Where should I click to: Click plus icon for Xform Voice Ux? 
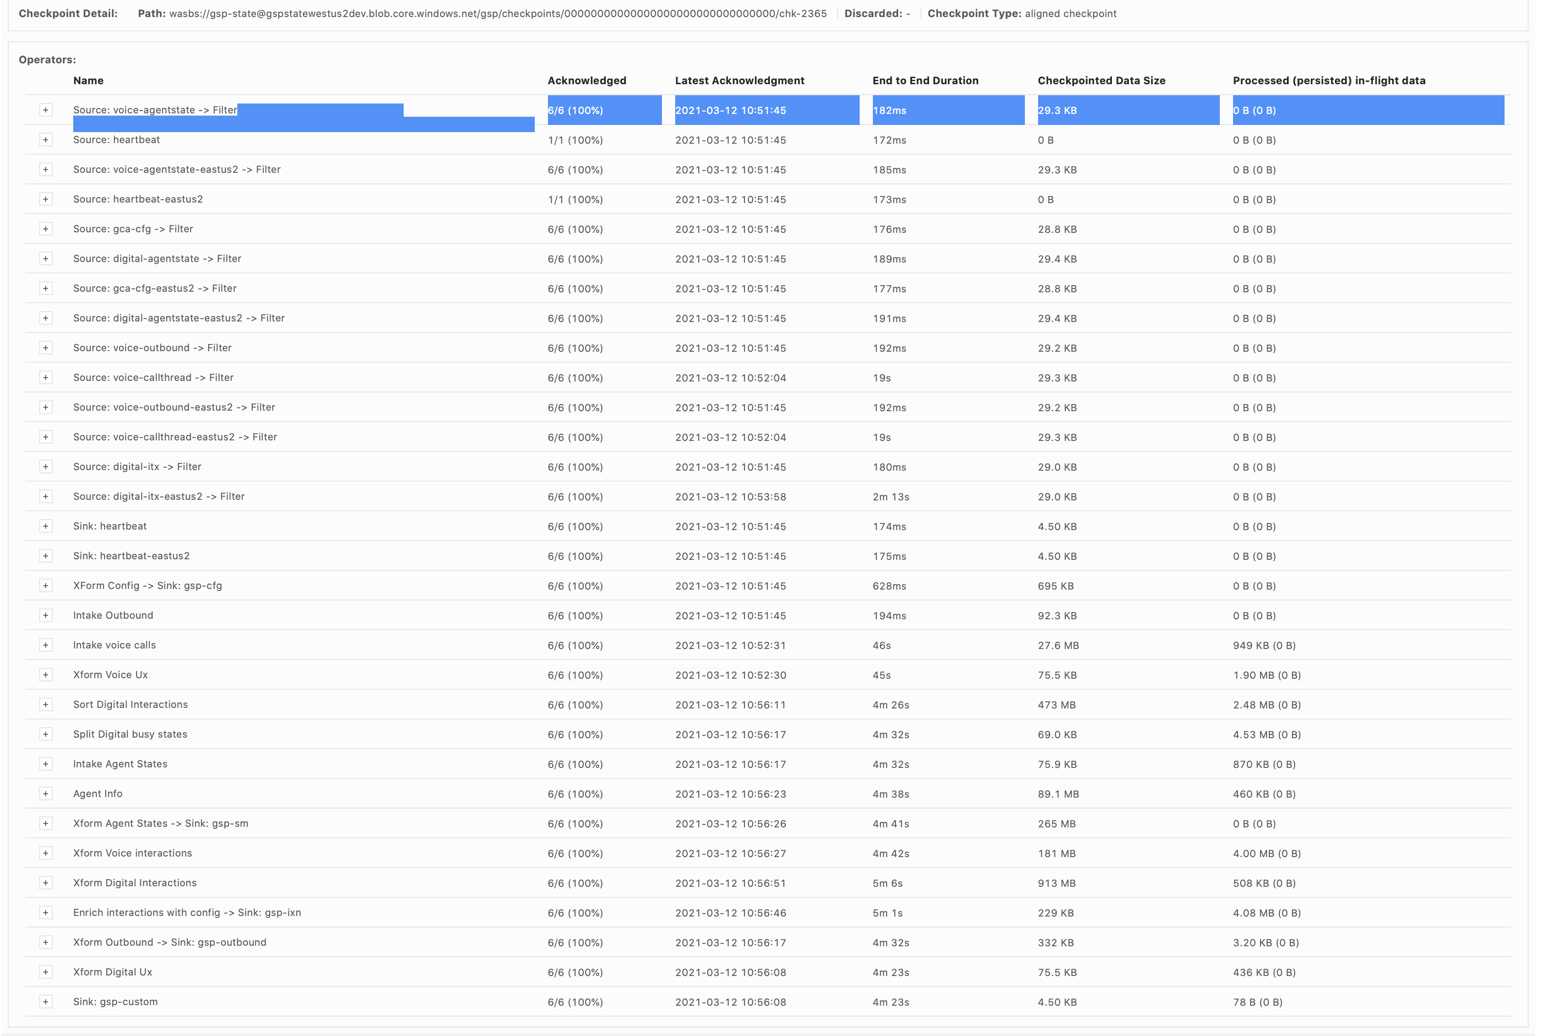click(x=46, y=675)
